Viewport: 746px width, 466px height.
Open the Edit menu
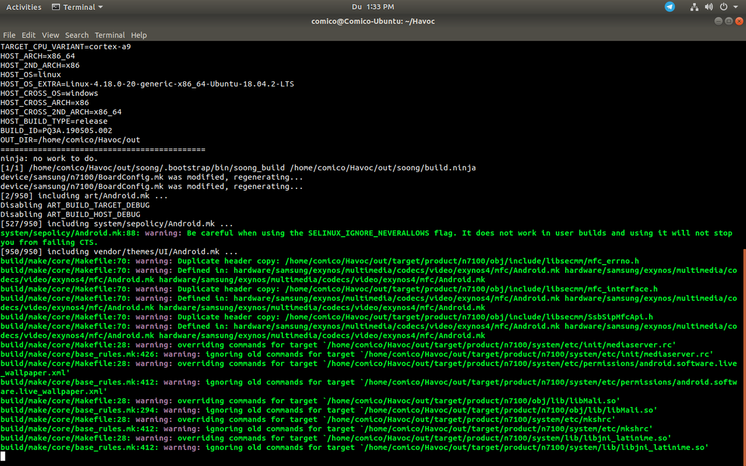coord(29,35)
